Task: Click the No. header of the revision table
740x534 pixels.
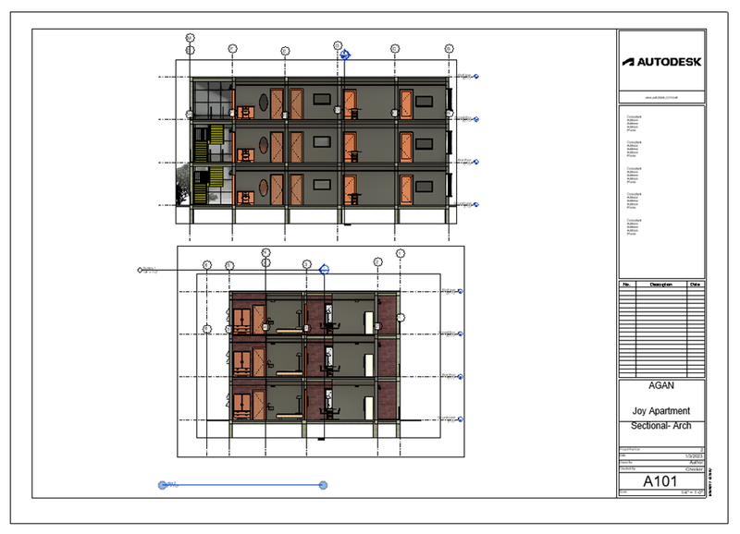Action: [x=627, y=285]
